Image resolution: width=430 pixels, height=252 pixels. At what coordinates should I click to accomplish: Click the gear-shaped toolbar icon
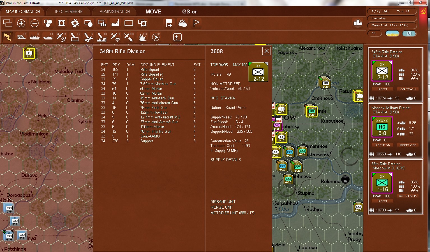point(75,23)
